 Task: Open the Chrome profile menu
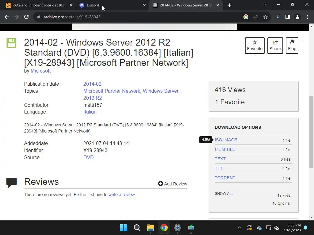click(297, 17)
